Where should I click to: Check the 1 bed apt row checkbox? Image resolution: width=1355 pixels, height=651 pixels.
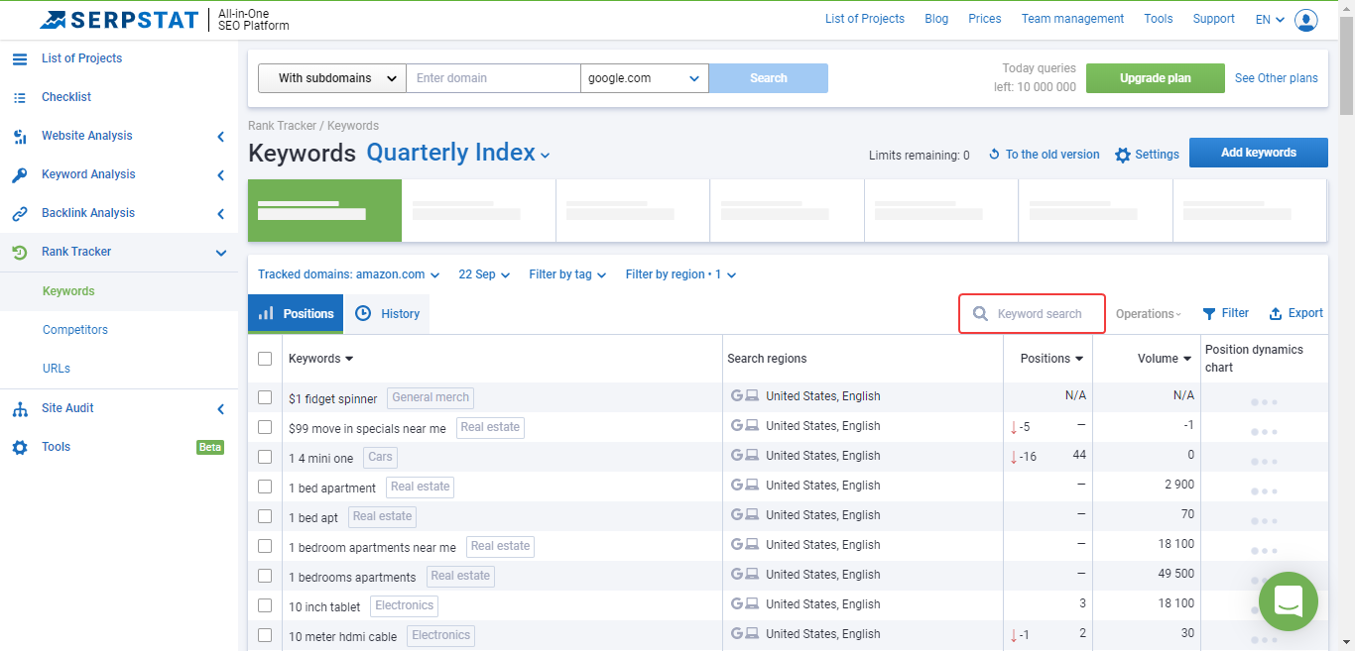(265, 516)
